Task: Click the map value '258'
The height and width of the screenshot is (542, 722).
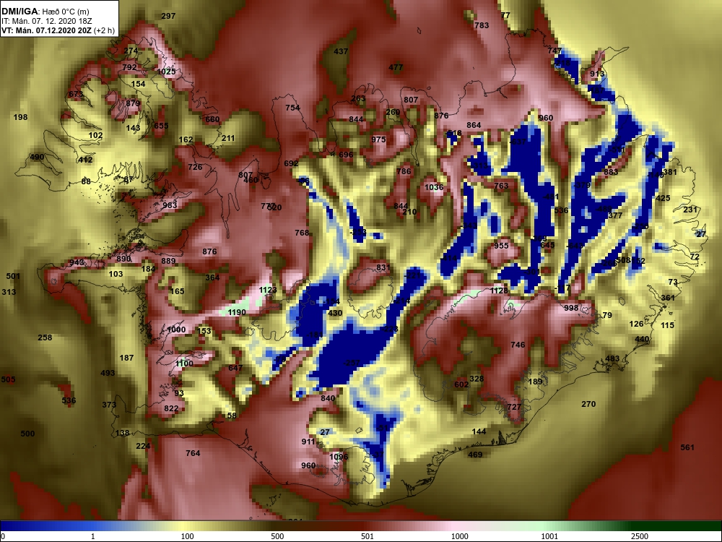Action: point(45,337)
